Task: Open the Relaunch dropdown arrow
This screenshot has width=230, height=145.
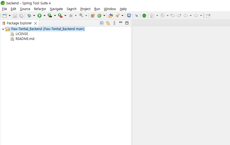Action: click(86, 16)
